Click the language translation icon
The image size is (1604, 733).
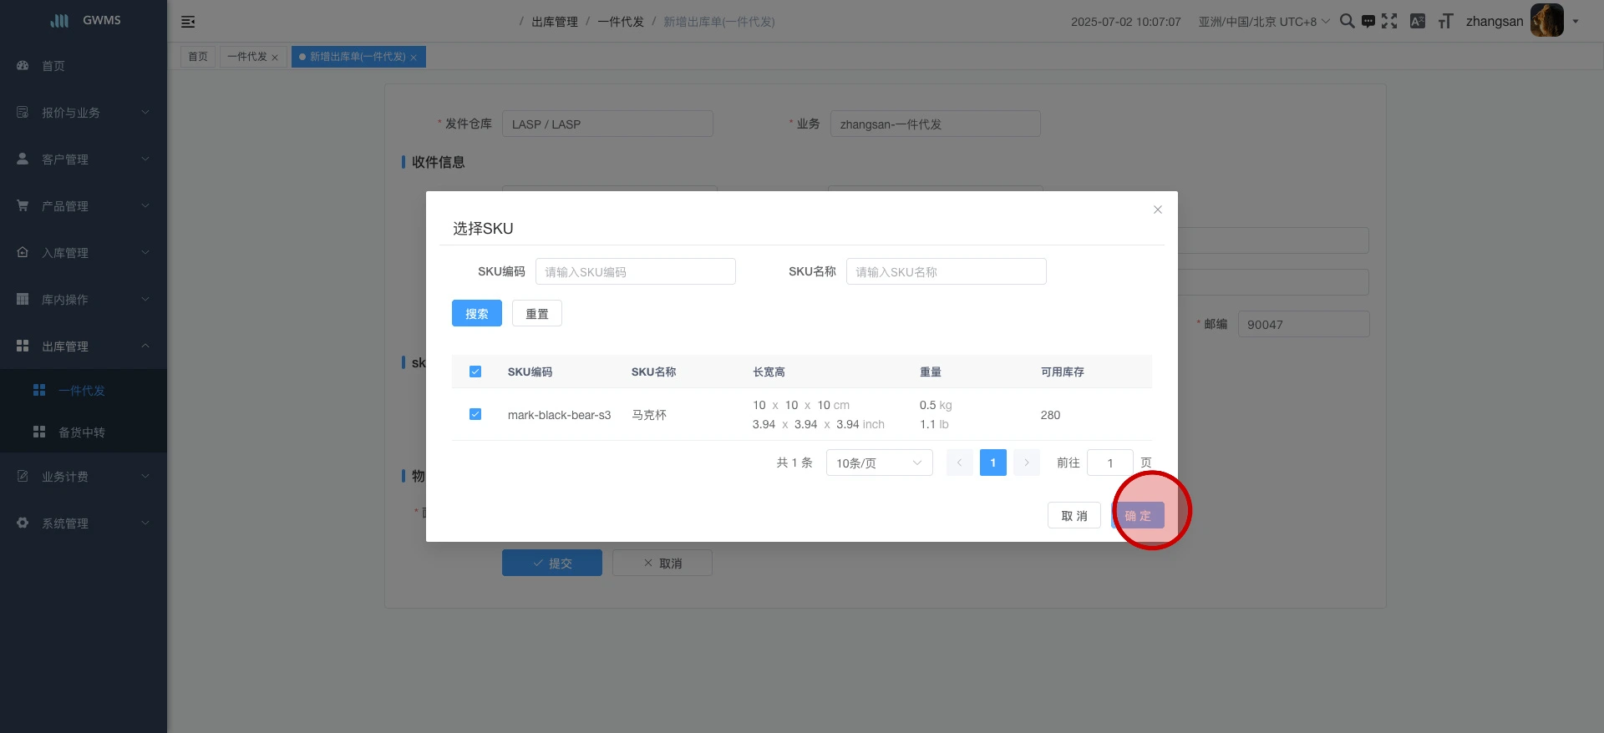[1418, 22]
